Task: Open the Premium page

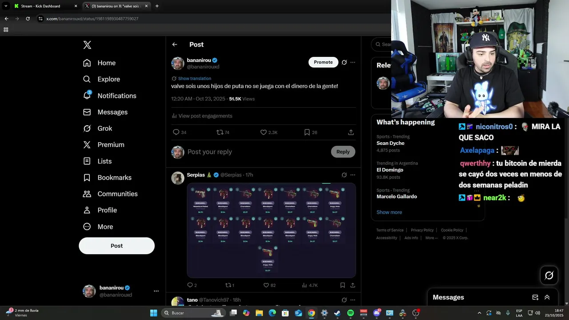Action: pos(104,145)
